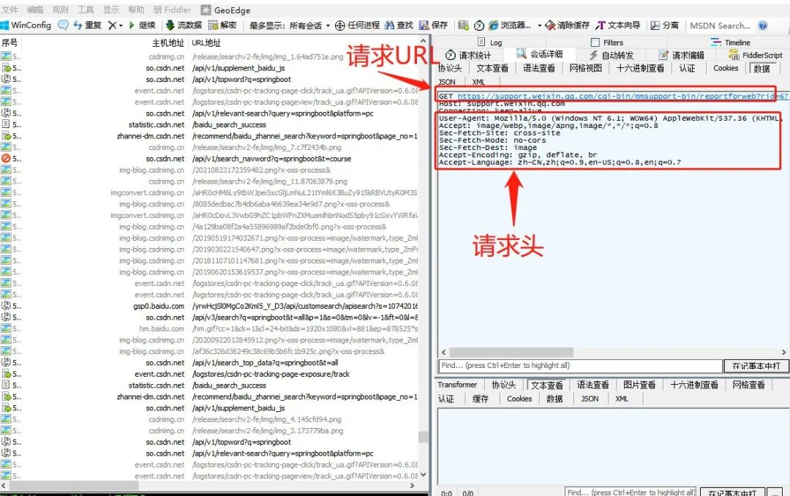Select the request 文本查看 tab
This screenshot has width=790, height=496.
tap(492, 68)
